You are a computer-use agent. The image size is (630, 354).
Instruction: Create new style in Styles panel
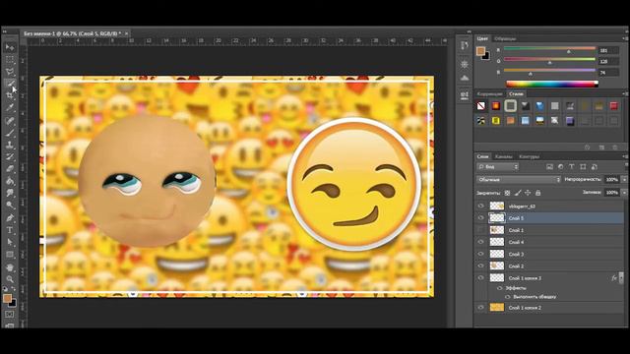click(x=601, y=147)
